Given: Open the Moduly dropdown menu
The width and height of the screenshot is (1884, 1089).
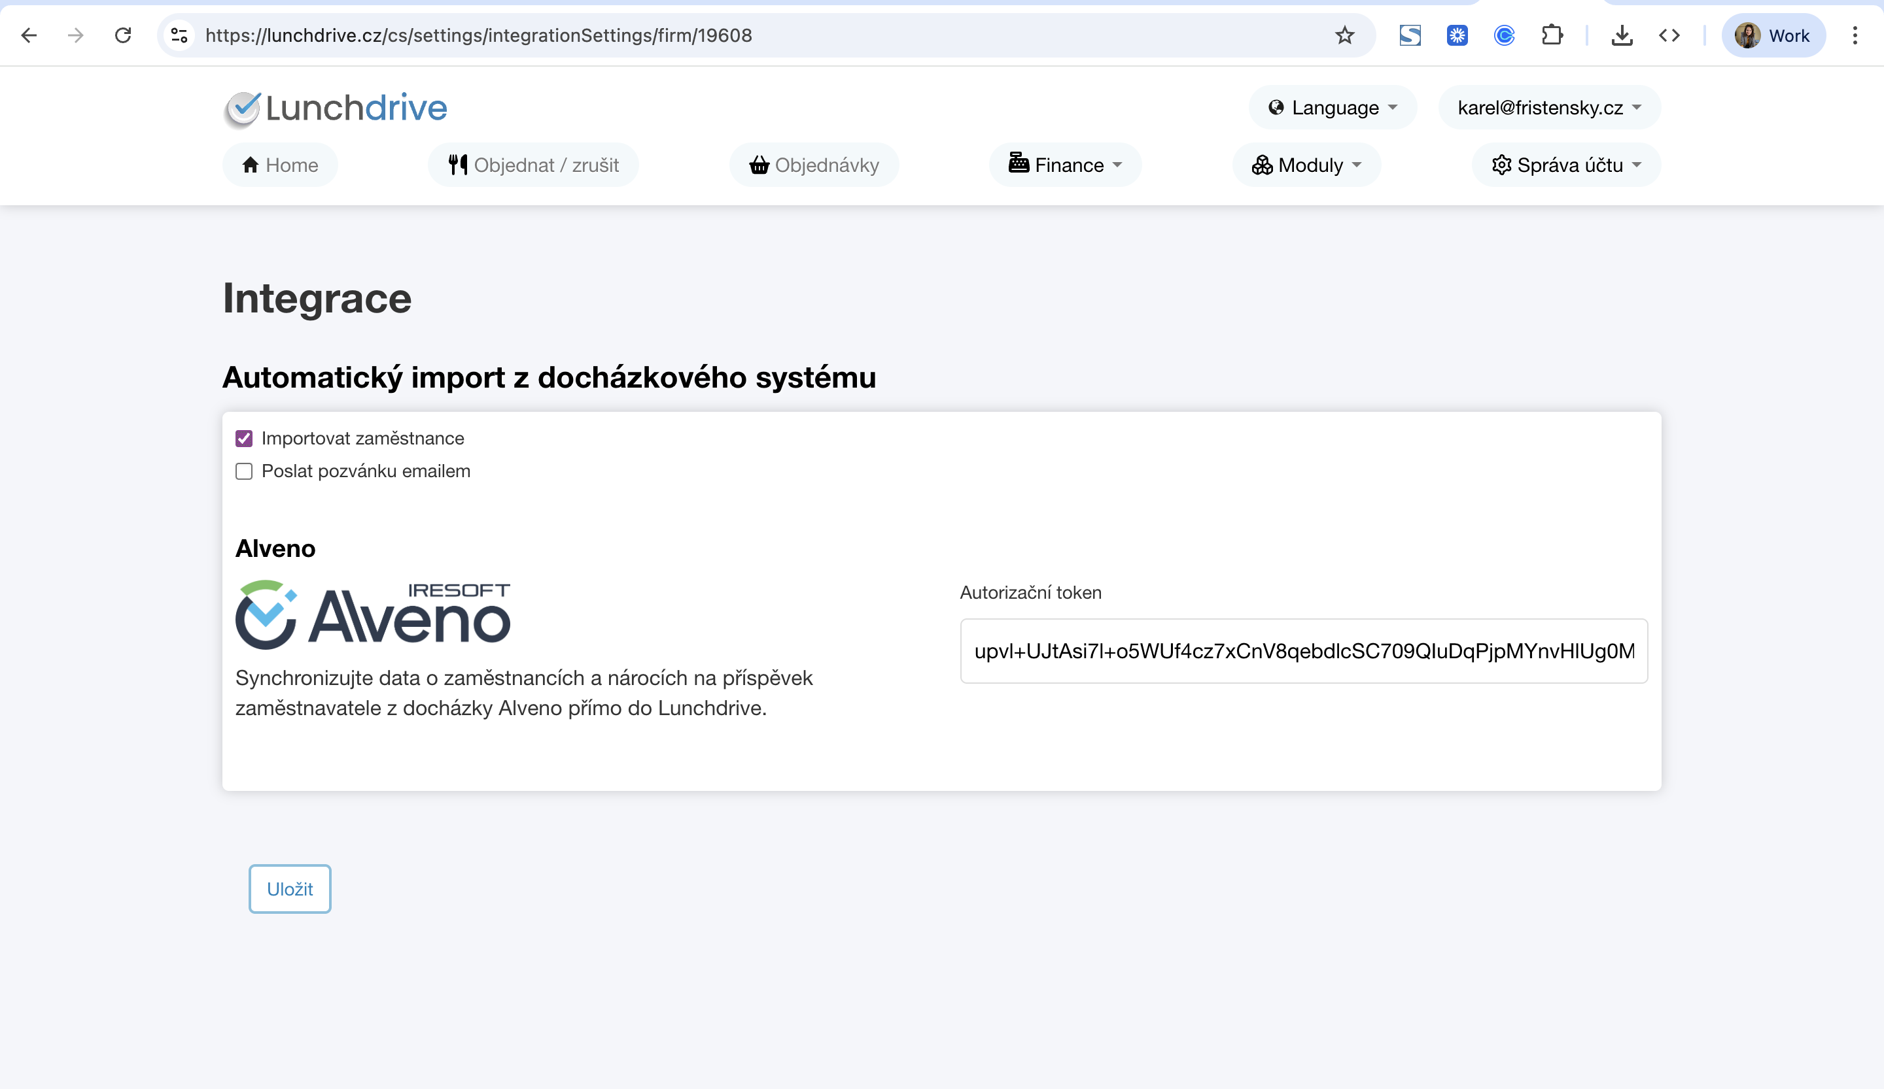Looking at the screenshot, I should (1306, 165).
